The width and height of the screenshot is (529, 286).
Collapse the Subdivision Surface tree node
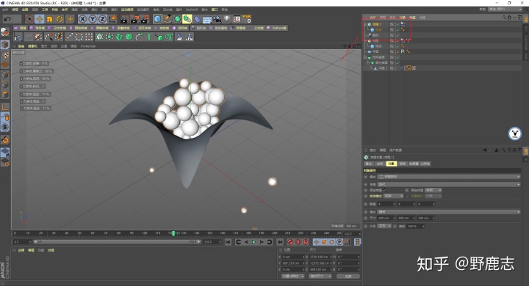[368, 62]
